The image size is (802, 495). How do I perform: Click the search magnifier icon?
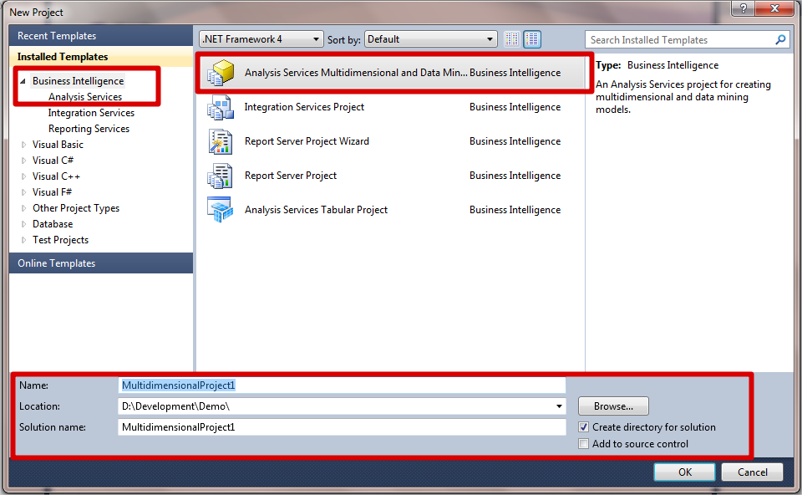[780, 39]
